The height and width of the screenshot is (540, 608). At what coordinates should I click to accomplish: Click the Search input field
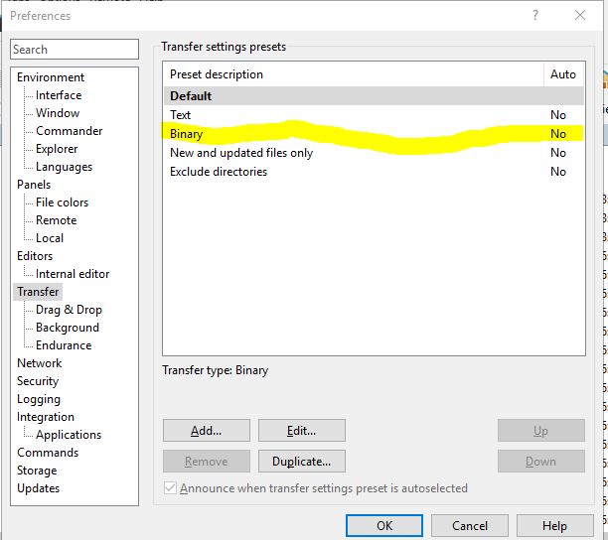[75, 50]
